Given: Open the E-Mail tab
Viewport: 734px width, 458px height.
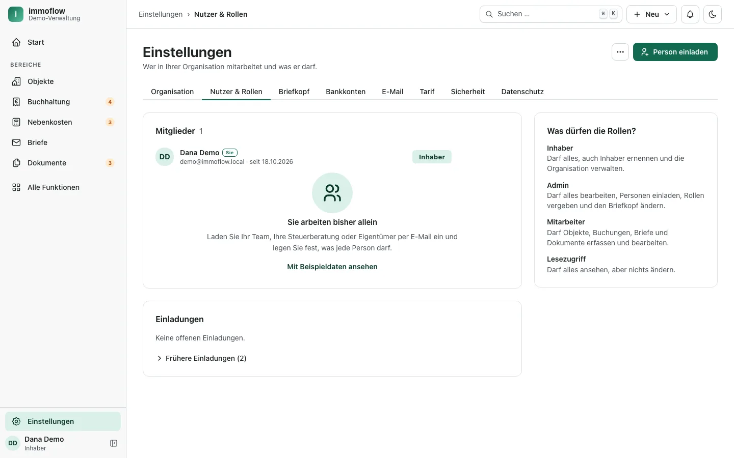Looking at the screenshot, I should coord(392,92).
